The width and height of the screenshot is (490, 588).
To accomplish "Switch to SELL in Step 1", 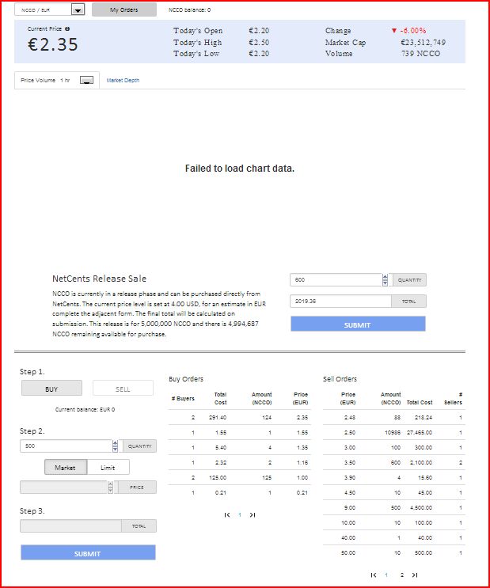I will point(123,389).
